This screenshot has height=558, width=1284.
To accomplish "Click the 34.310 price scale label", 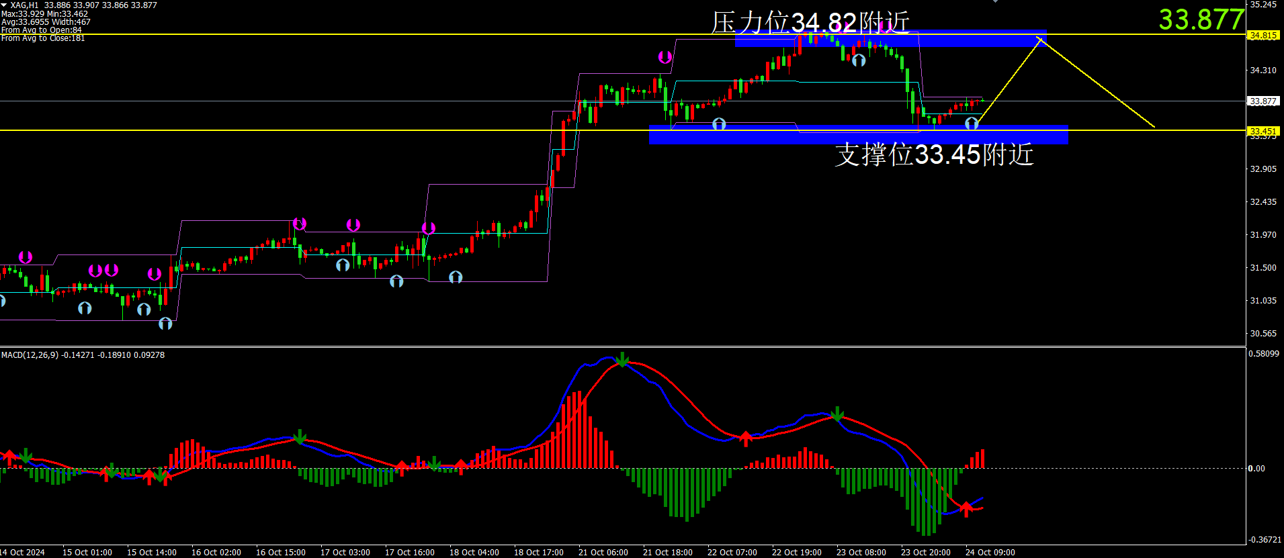I will coord(1263,70).
